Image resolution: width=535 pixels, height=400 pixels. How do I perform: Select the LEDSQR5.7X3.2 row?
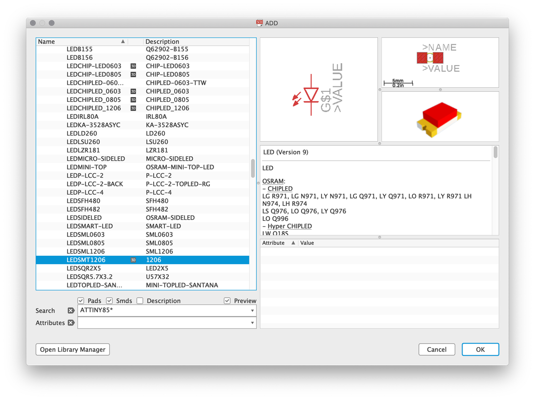coord(143,277)
